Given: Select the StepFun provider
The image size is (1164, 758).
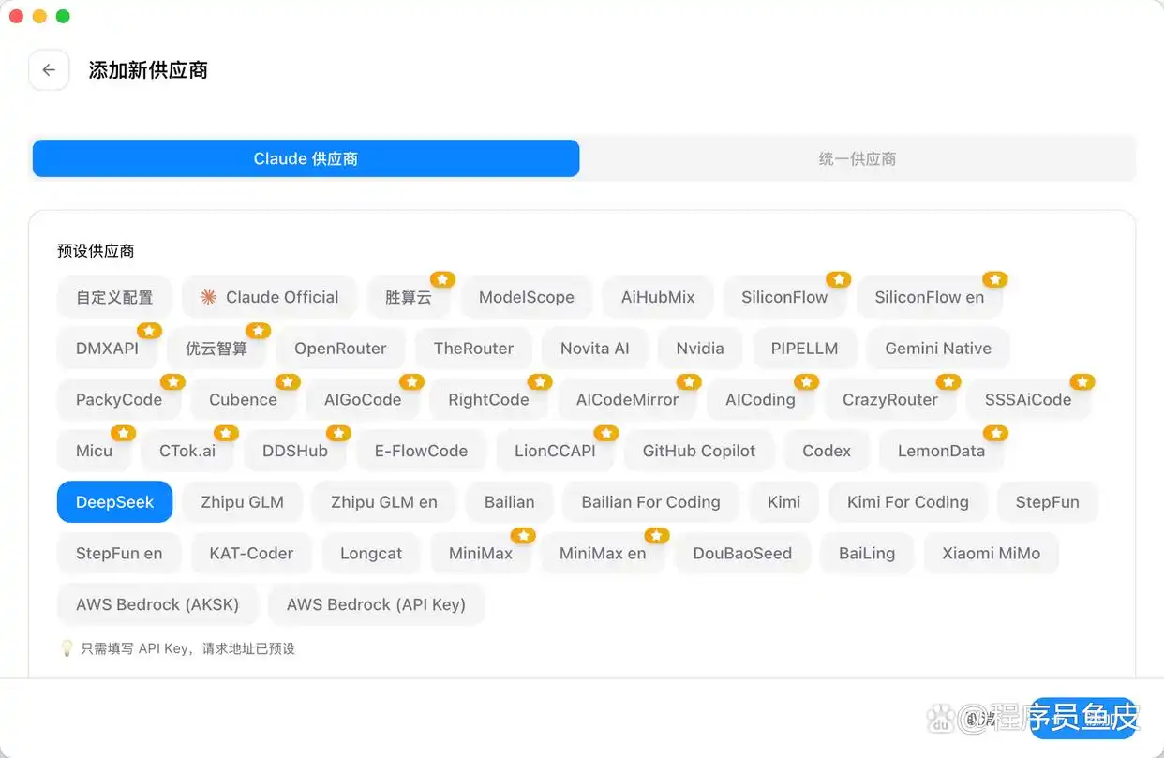Looking at the screenshot, I should [1047, 502].
